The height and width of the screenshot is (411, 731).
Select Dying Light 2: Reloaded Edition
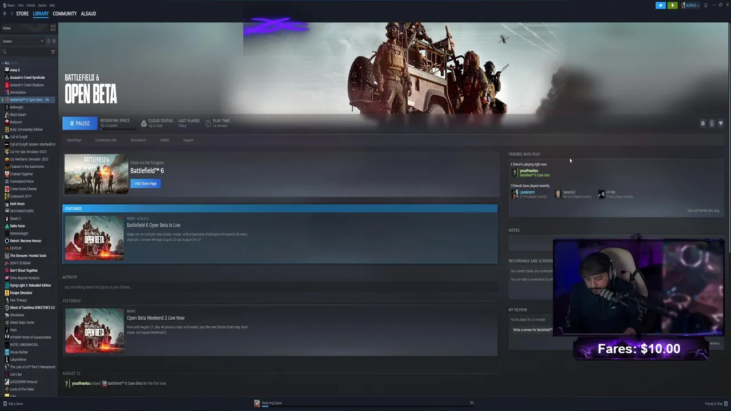[x=30, y=285]
